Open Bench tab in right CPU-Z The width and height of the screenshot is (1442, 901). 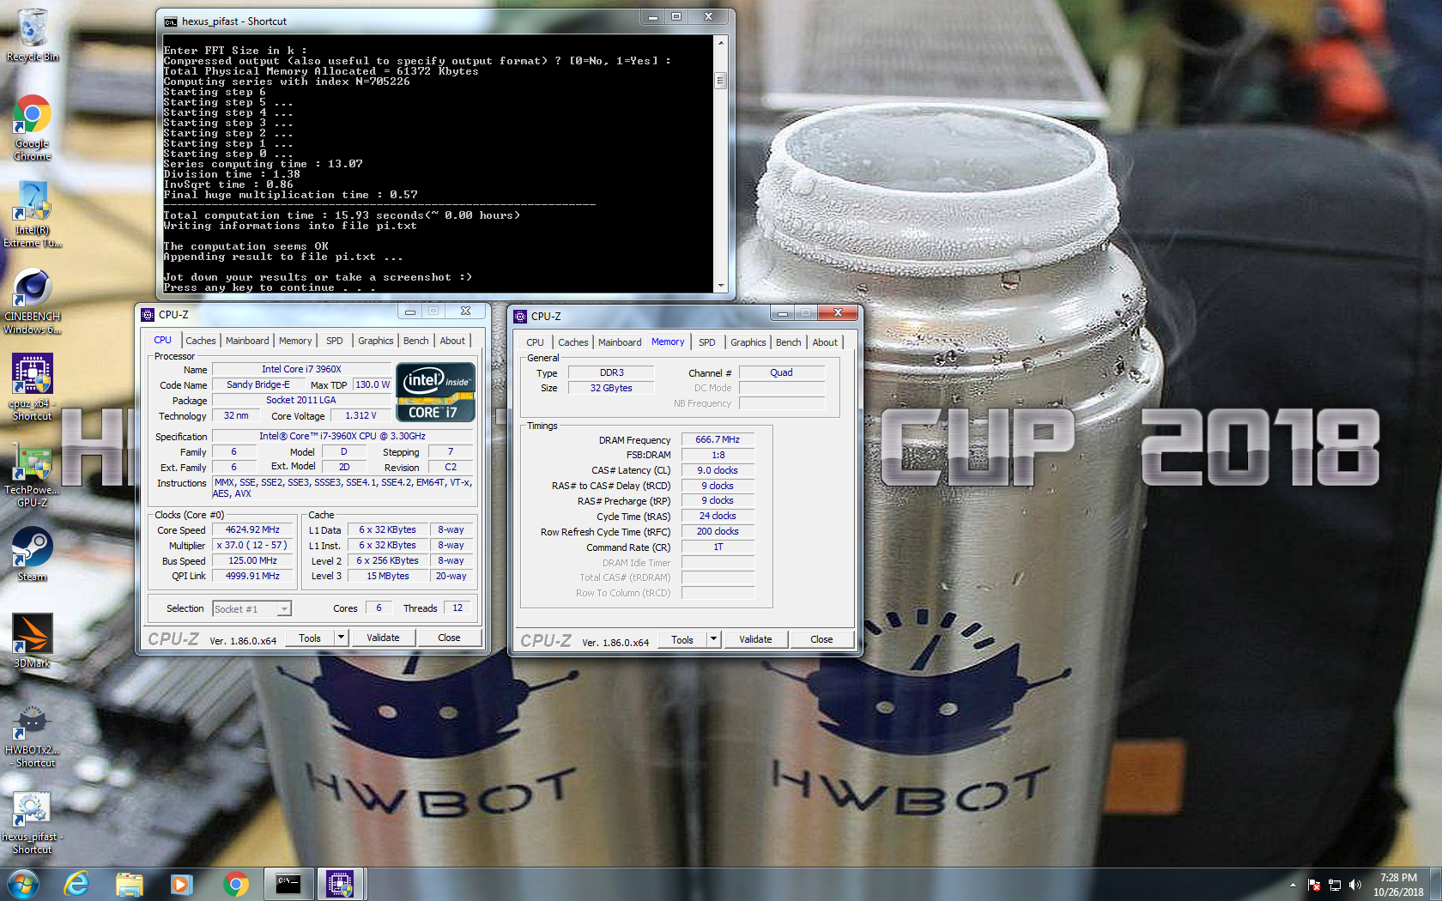click(x=789, y=342)
